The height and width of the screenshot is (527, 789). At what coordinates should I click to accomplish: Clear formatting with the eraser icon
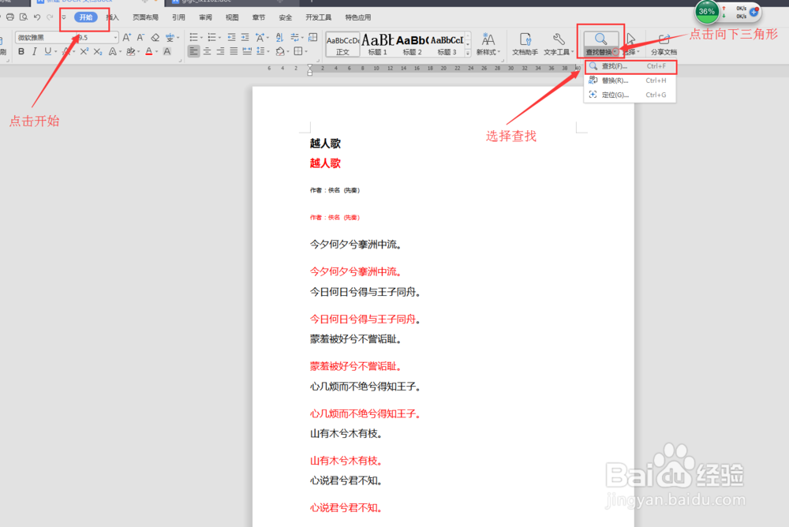155,37
